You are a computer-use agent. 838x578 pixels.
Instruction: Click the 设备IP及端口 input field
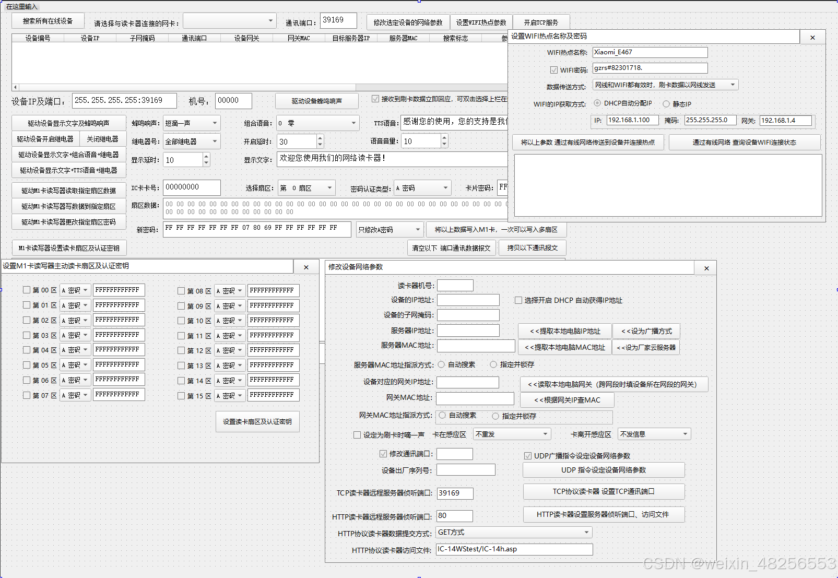coord(124,100)
